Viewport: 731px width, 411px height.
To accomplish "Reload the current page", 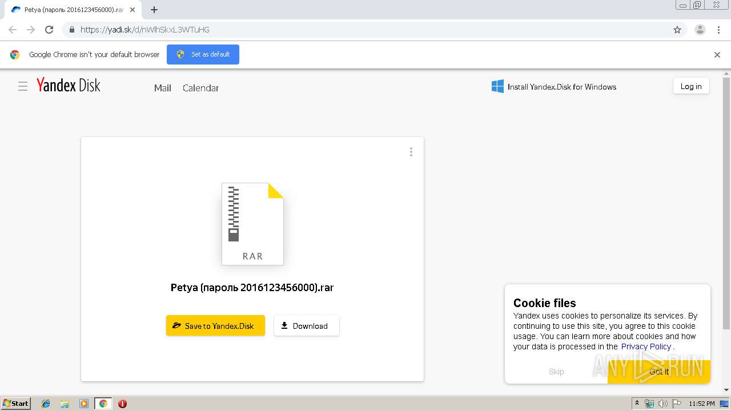I will 49,30.
